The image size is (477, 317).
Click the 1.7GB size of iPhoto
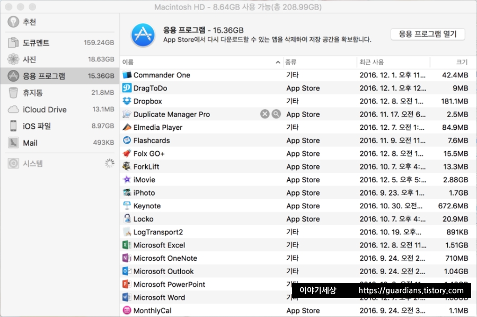(458, 192)
